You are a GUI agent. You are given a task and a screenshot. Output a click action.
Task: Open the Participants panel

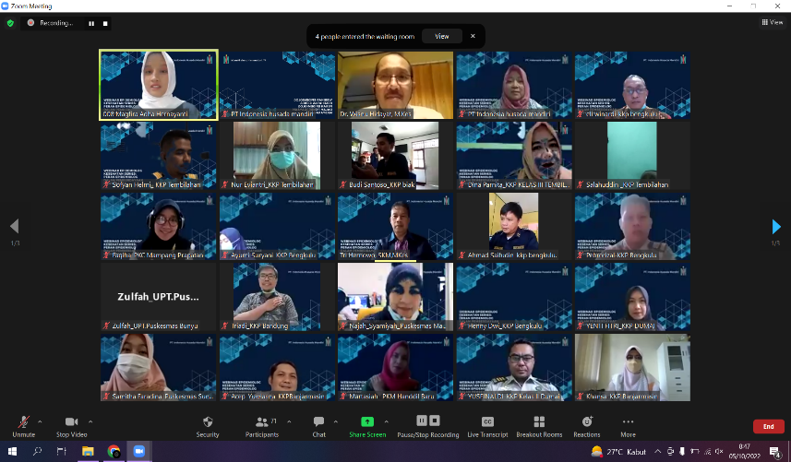point(262,426)
